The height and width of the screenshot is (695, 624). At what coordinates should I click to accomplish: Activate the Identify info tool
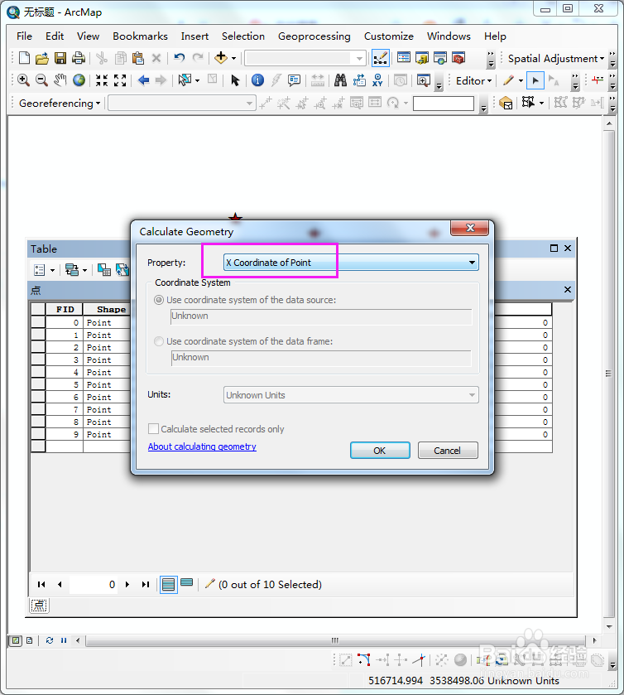pyautogui.click(x=257, y=80)
